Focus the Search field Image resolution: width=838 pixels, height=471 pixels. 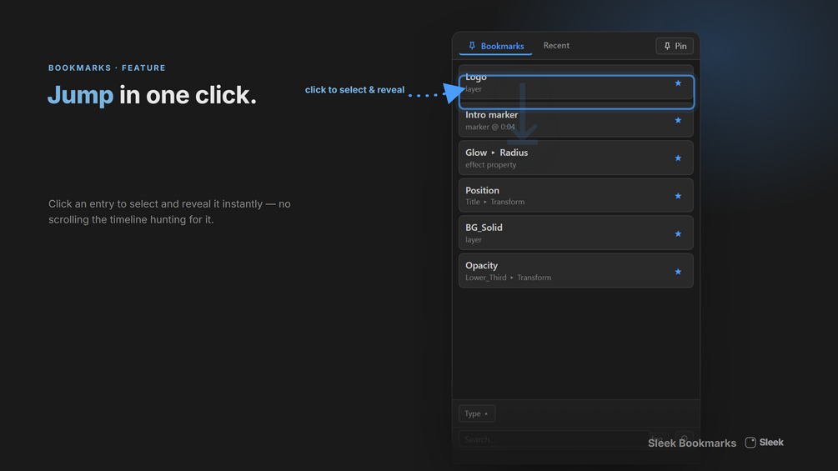point(554,439)
